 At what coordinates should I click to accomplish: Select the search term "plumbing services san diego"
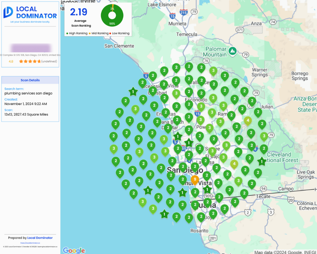point(29,93)
